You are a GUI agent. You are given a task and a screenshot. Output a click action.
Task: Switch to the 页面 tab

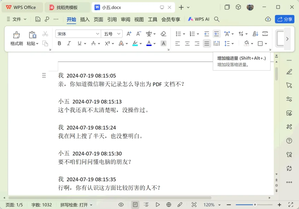(x=98, y=19)
